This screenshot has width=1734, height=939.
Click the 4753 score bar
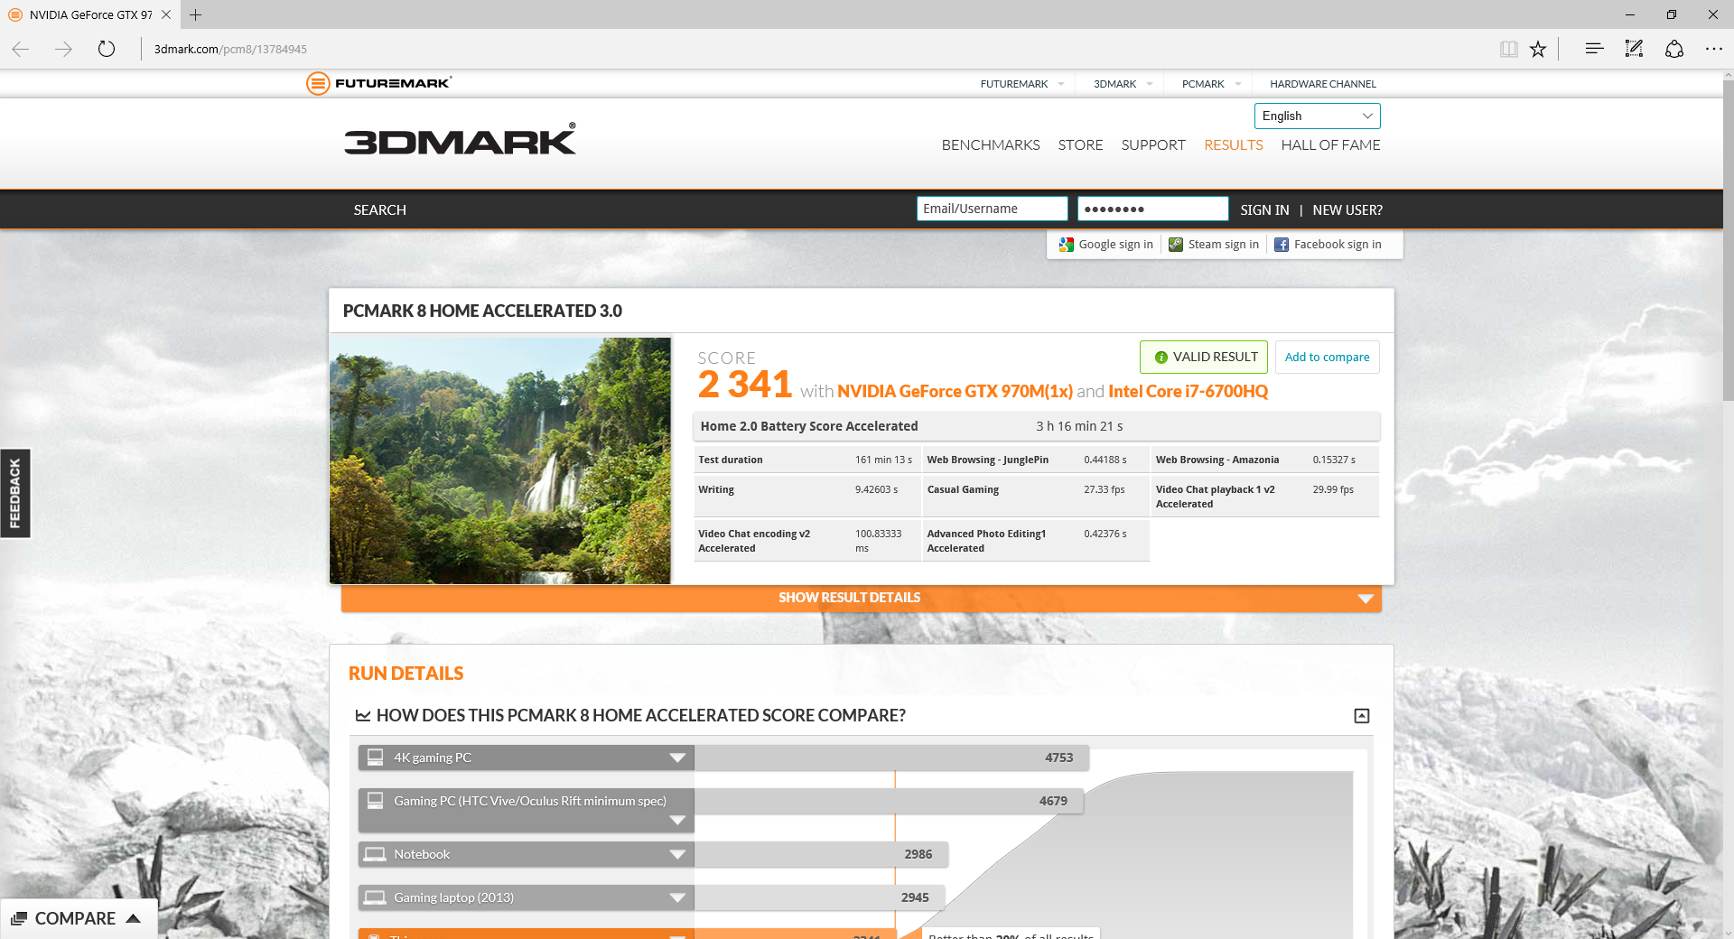point(891,758)
